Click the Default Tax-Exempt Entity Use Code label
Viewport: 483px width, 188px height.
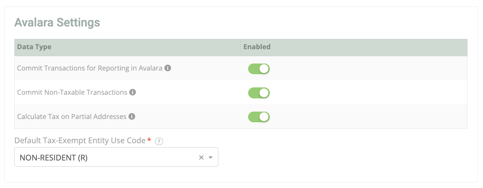point(80,141)
